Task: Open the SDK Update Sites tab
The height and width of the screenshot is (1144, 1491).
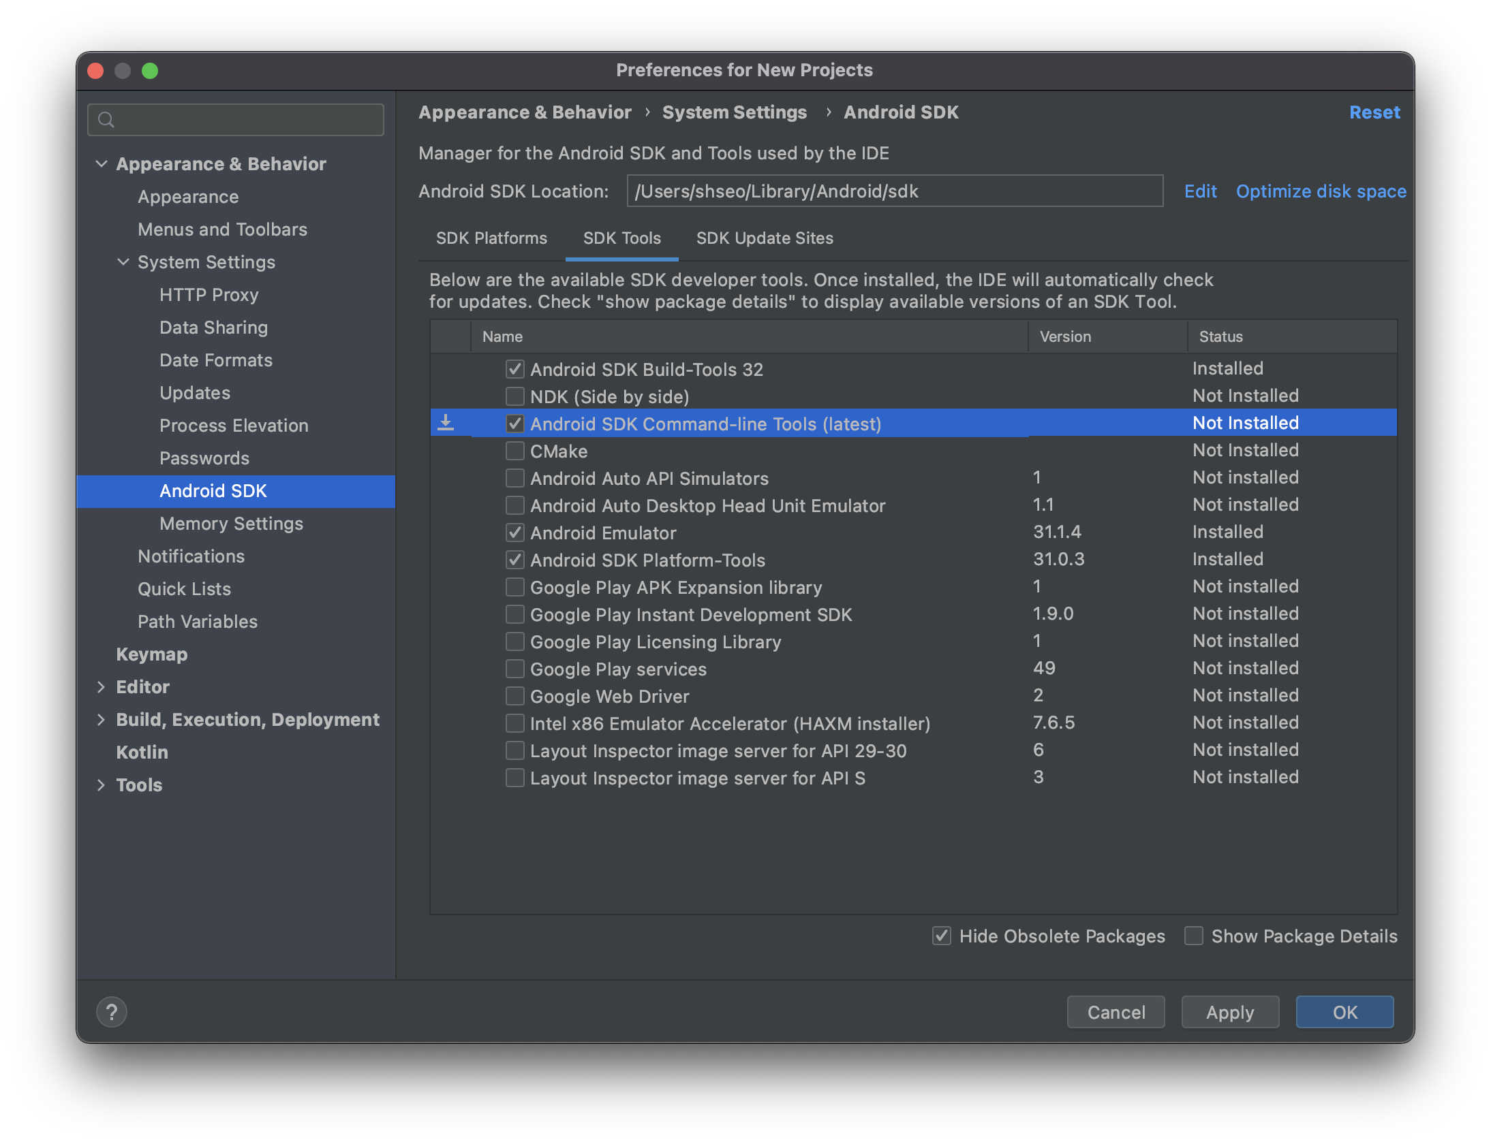Action: pos(765,238)
